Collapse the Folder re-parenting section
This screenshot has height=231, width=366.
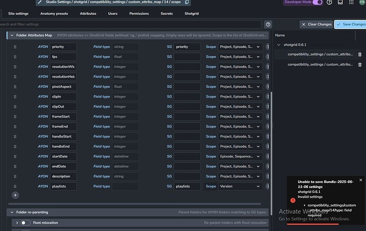click(x=12, y=212)
